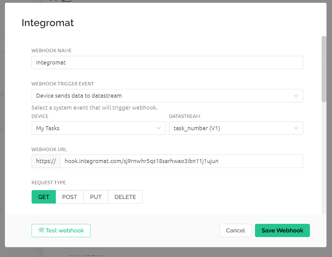
Task: Select the POST request type
Action: tap(70, 197)
